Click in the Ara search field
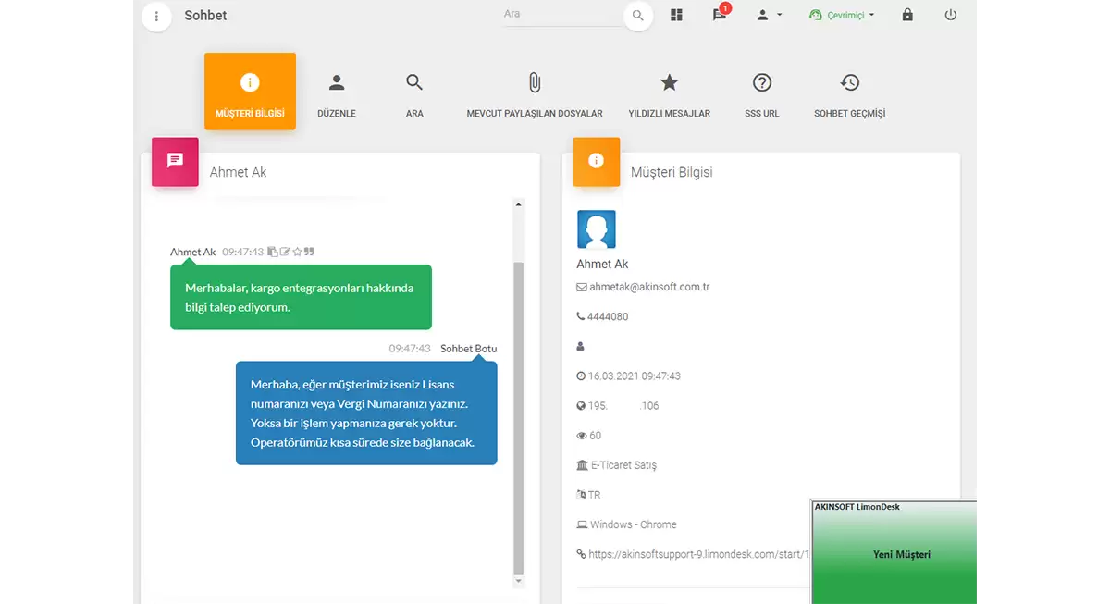Screen dimensions: 1110x604 (x=560, y=15)
